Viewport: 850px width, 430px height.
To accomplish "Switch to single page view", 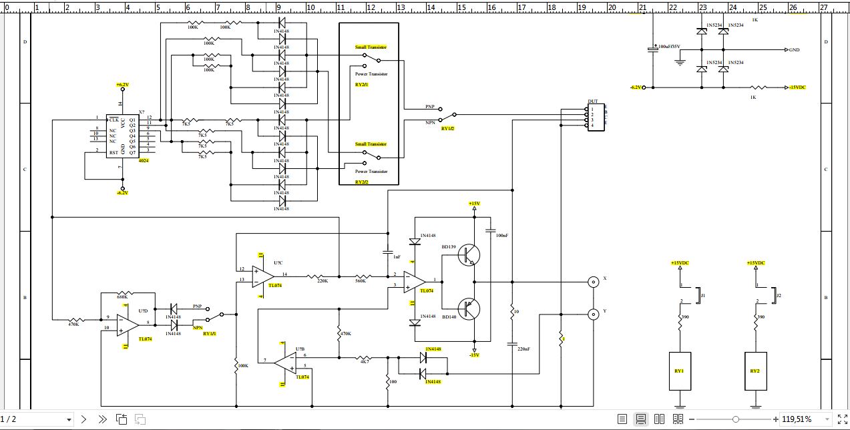I will tap(622, 419).
